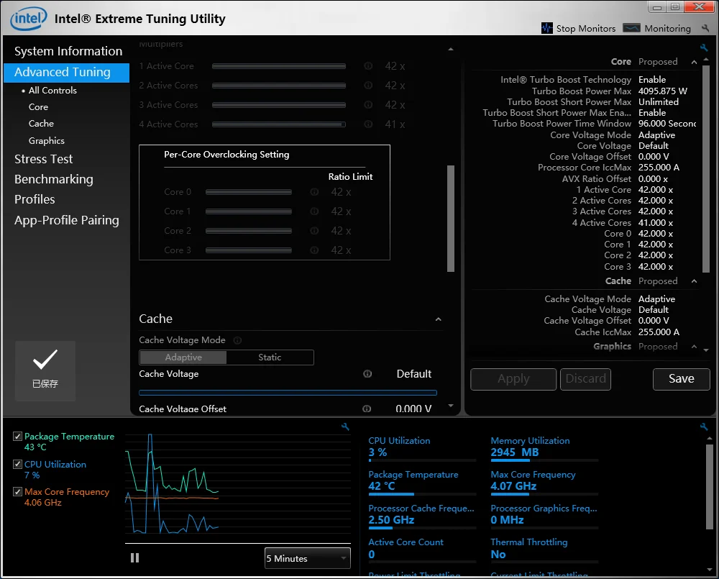719x579 pixels.
Task: Open Graphics tuning sub-item
Action: coord(46,141)
